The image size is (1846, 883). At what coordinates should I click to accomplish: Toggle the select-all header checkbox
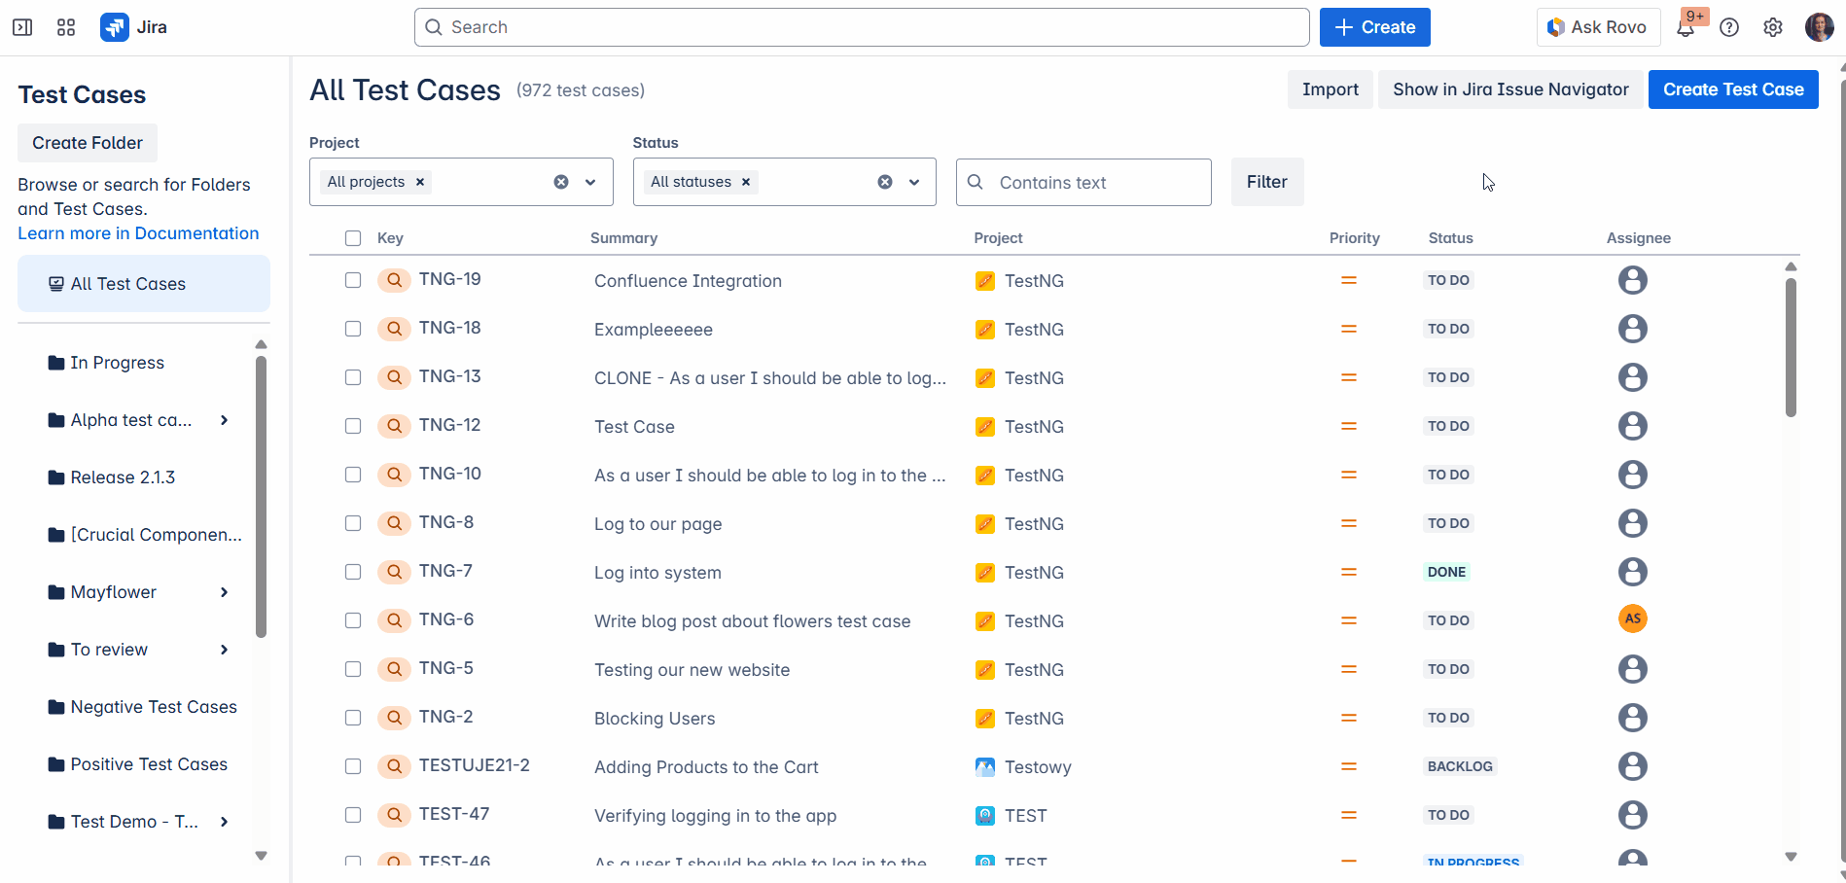[353, 238]
